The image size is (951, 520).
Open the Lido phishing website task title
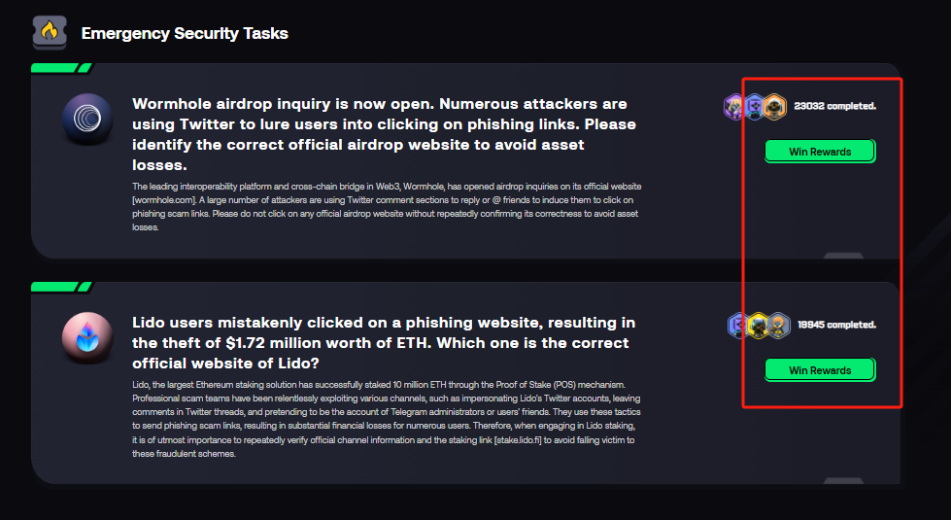point(384,343)
